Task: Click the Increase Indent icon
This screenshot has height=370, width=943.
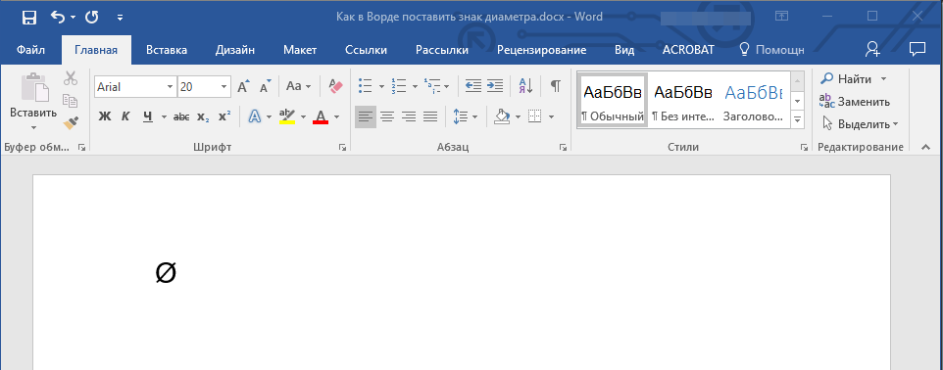Action: [x=495, y=86]
